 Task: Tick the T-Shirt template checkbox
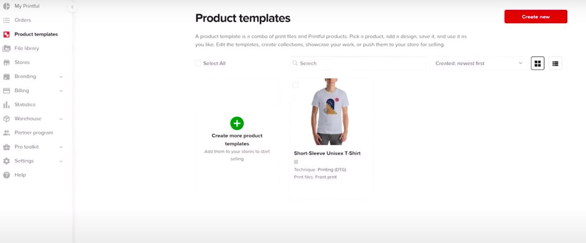pyautogui.click(x=295, y=85)
